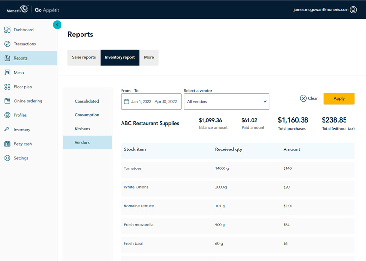The width and height of the screenshot is (366, 261).
Task: Click the ABC Restaurant Supplies vendor name
Action: coord(150,123)
